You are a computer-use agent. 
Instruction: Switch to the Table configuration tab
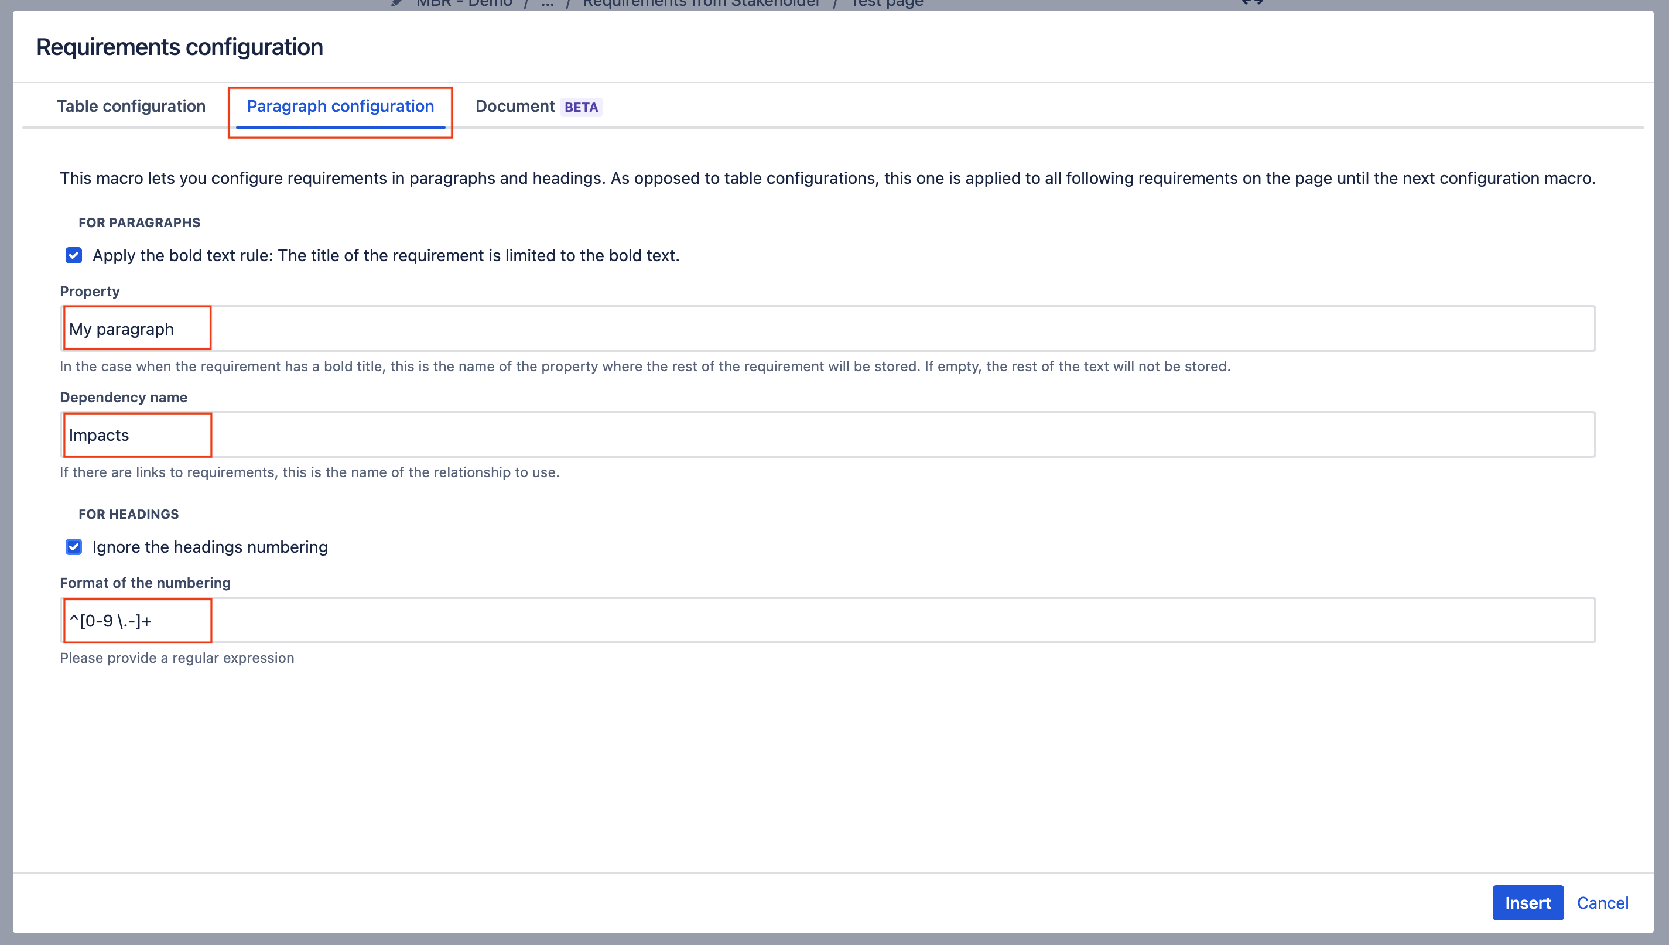tap(131, 106)
